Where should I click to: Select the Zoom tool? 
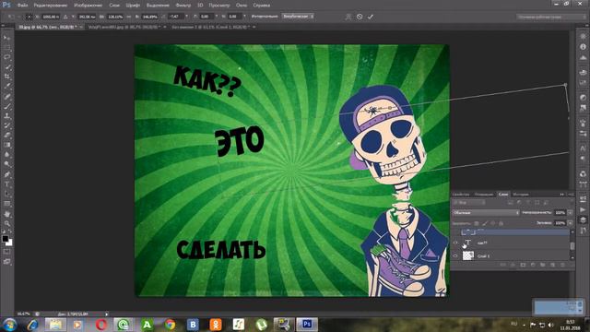[6, 223]
